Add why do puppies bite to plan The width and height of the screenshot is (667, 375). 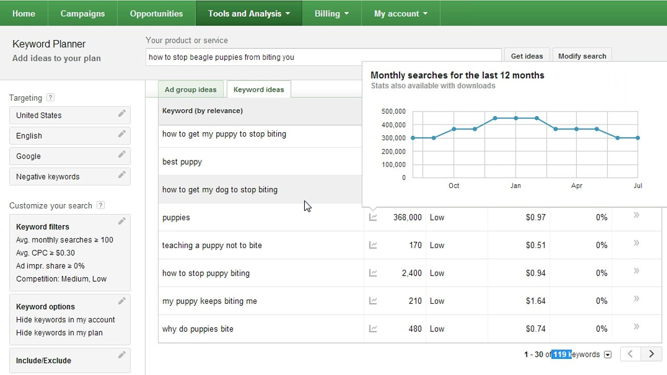click(636, 327)
